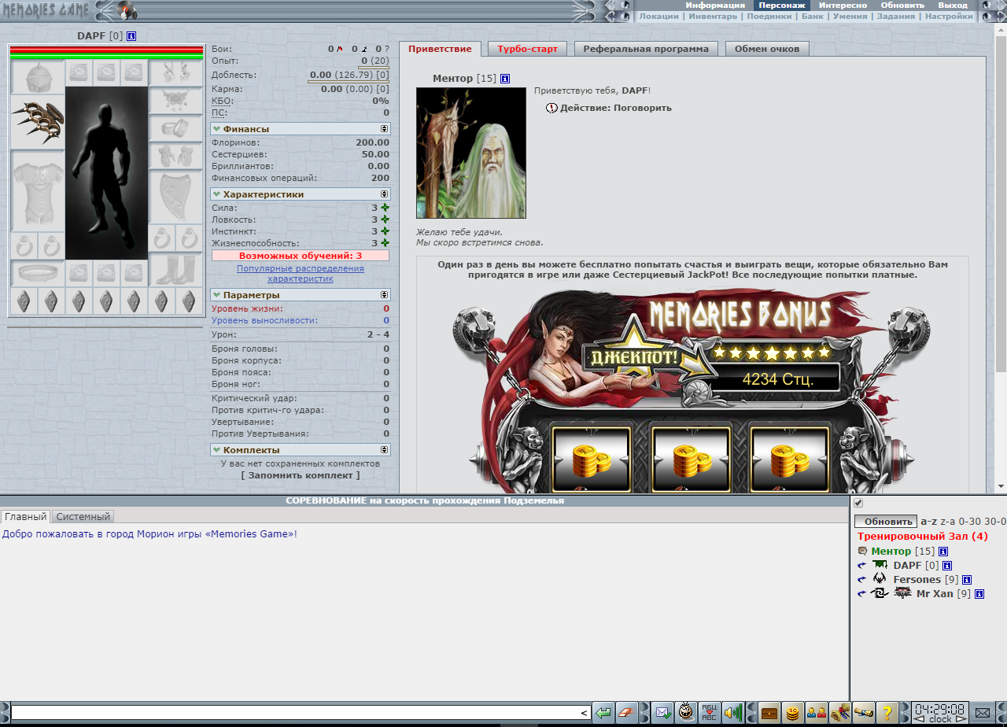The width and height of the screenshot is (1007, 727).
Task: Click the speaker sound icon
Action: tap(733, 713)
